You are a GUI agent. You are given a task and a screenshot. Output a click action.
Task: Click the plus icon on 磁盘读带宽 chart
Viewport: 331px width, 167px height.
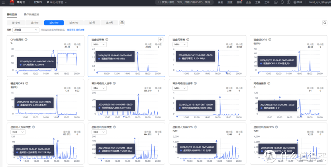pyautogui.click(x=161, y=40)
